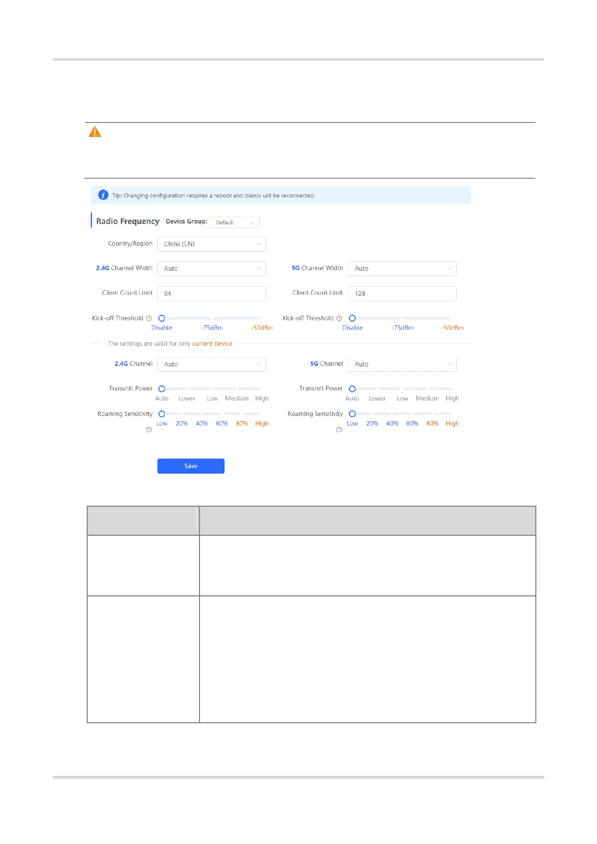This screenshot has height=844, width=597.
Task: Click the 5G Client Count Limit field
Action: 402,294
